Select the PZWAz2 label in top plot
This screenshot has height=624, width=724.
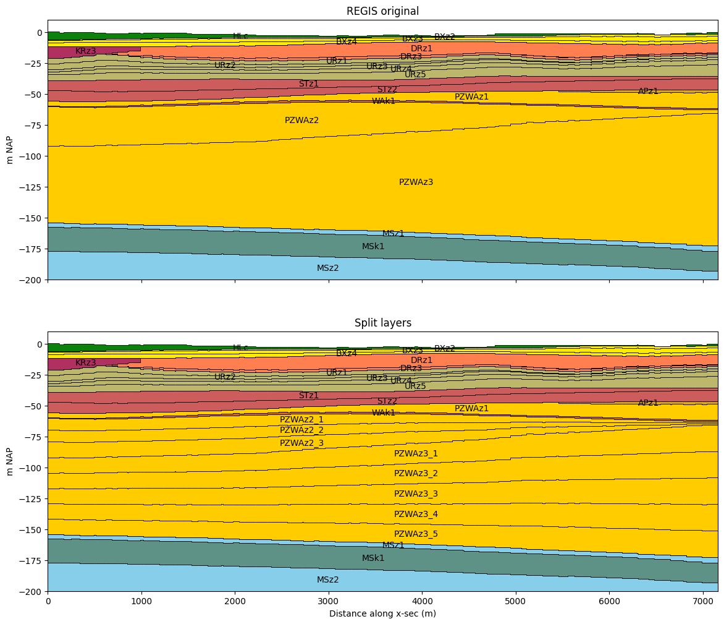301,120
